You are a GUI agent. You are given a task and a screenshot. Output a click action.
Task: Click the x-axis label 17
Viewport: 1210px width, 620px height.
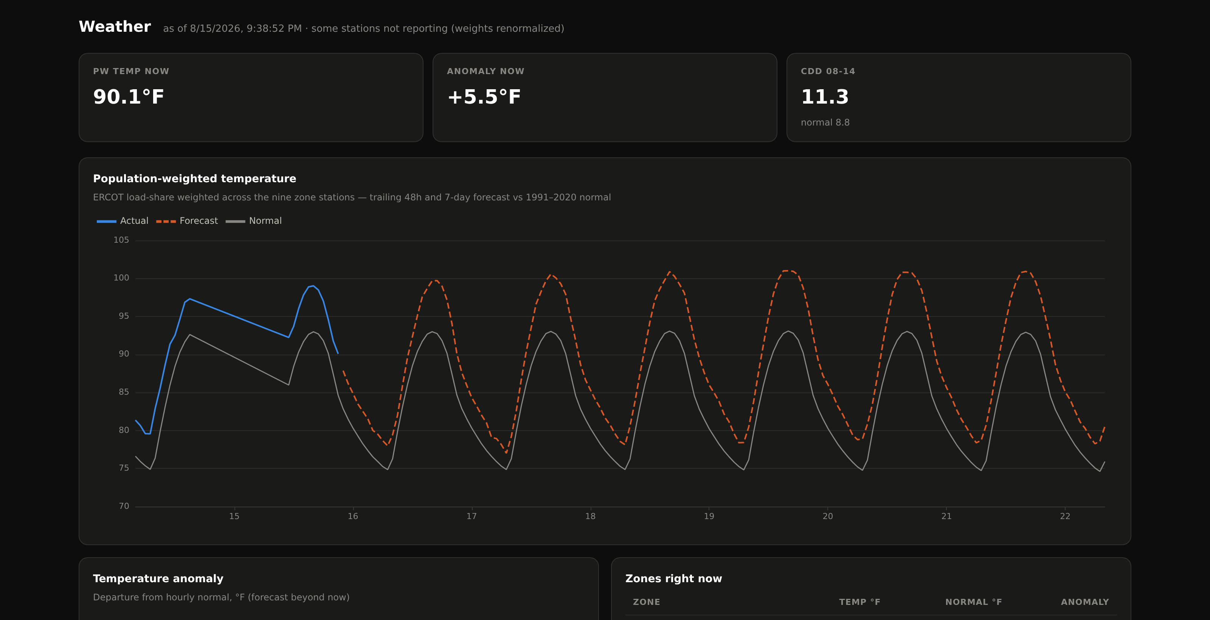472,516
